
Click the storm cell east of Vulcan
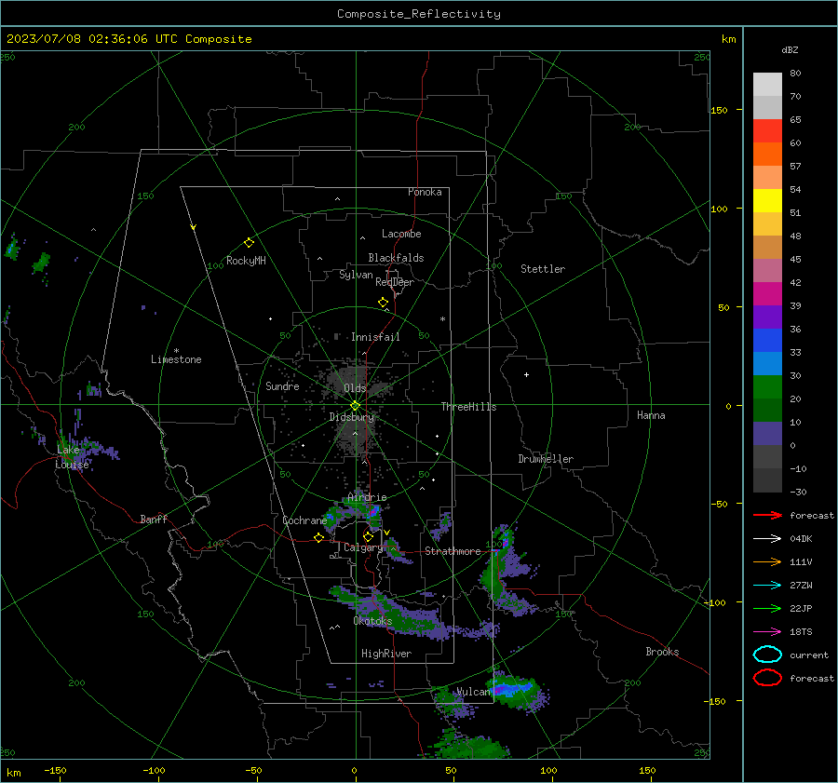pyautogui.click(x=516, y=691)
